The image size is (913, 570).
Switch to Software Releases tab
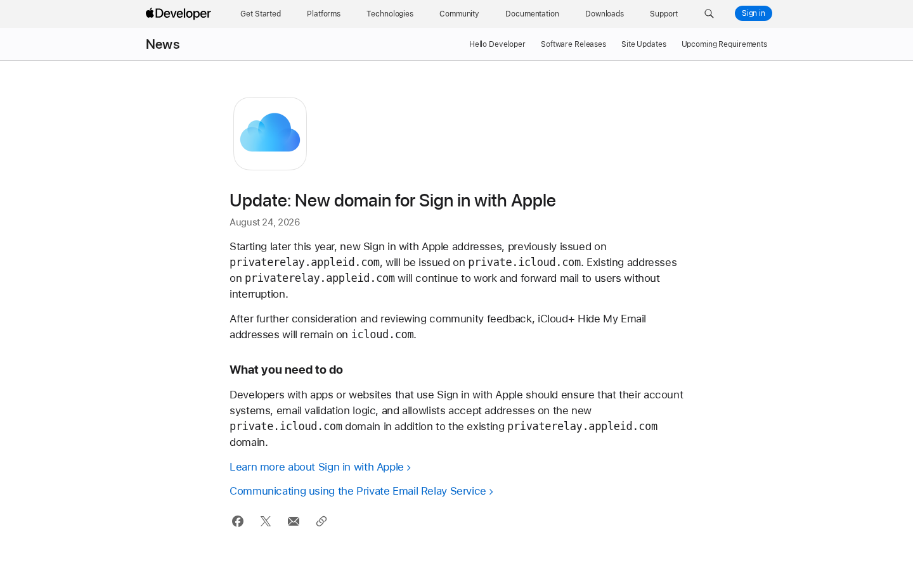click(x=573, y=44)
